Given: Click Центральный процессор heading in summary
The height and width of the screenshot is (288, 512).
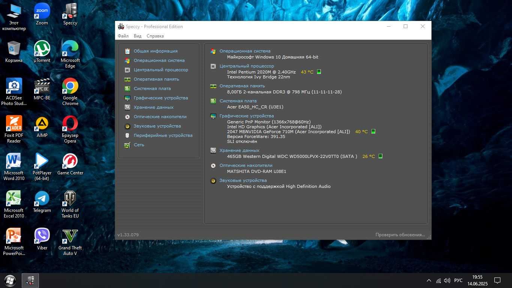Looking at the screenshot, I should click(247, 66).
